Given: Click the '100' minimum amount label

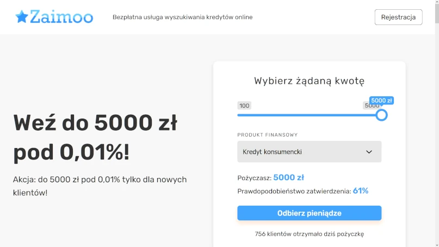Looking at the screenshot, I should coord(244,106).
